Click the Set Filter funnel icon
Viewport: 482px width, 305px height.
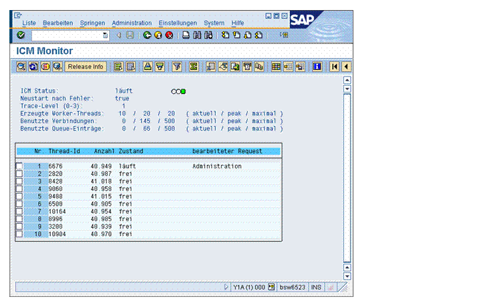click(x=177, y=66)
